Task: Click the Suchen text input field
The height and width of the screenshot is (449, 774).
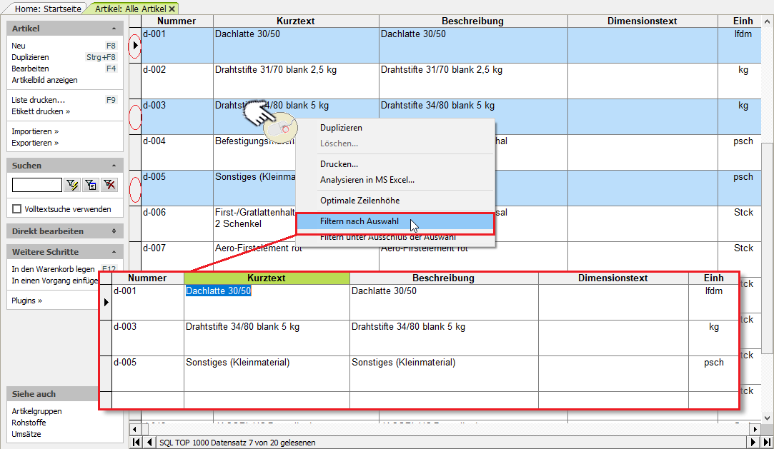Action: [37, 186]
